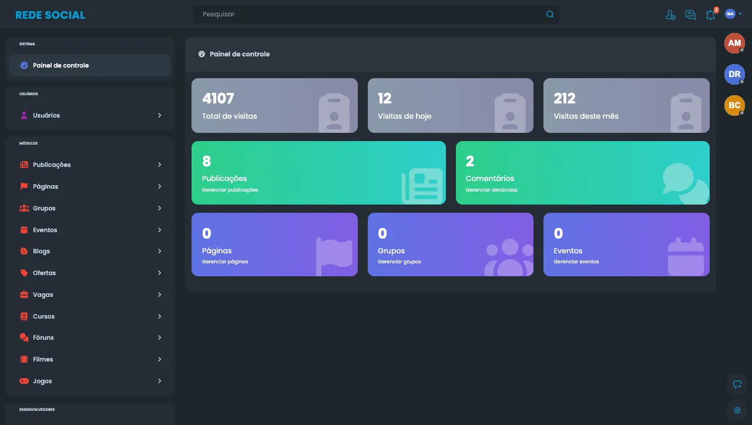Open the Grupos card showing 0
This screenshot has height=425, width=752.
[451, 245]
